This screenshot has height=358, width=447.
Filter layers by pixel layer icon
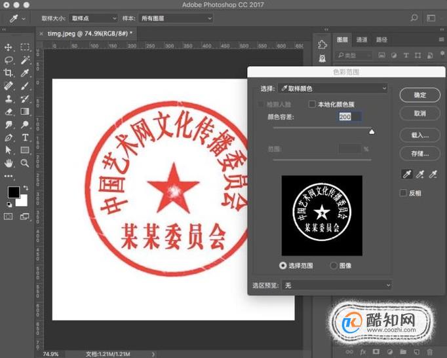[x=381, y=55]
